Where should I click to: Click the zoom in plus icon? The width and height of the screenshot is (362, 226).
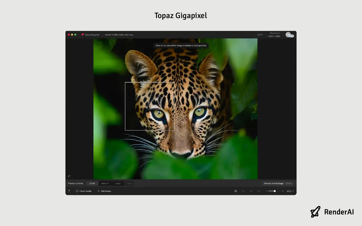283,191
